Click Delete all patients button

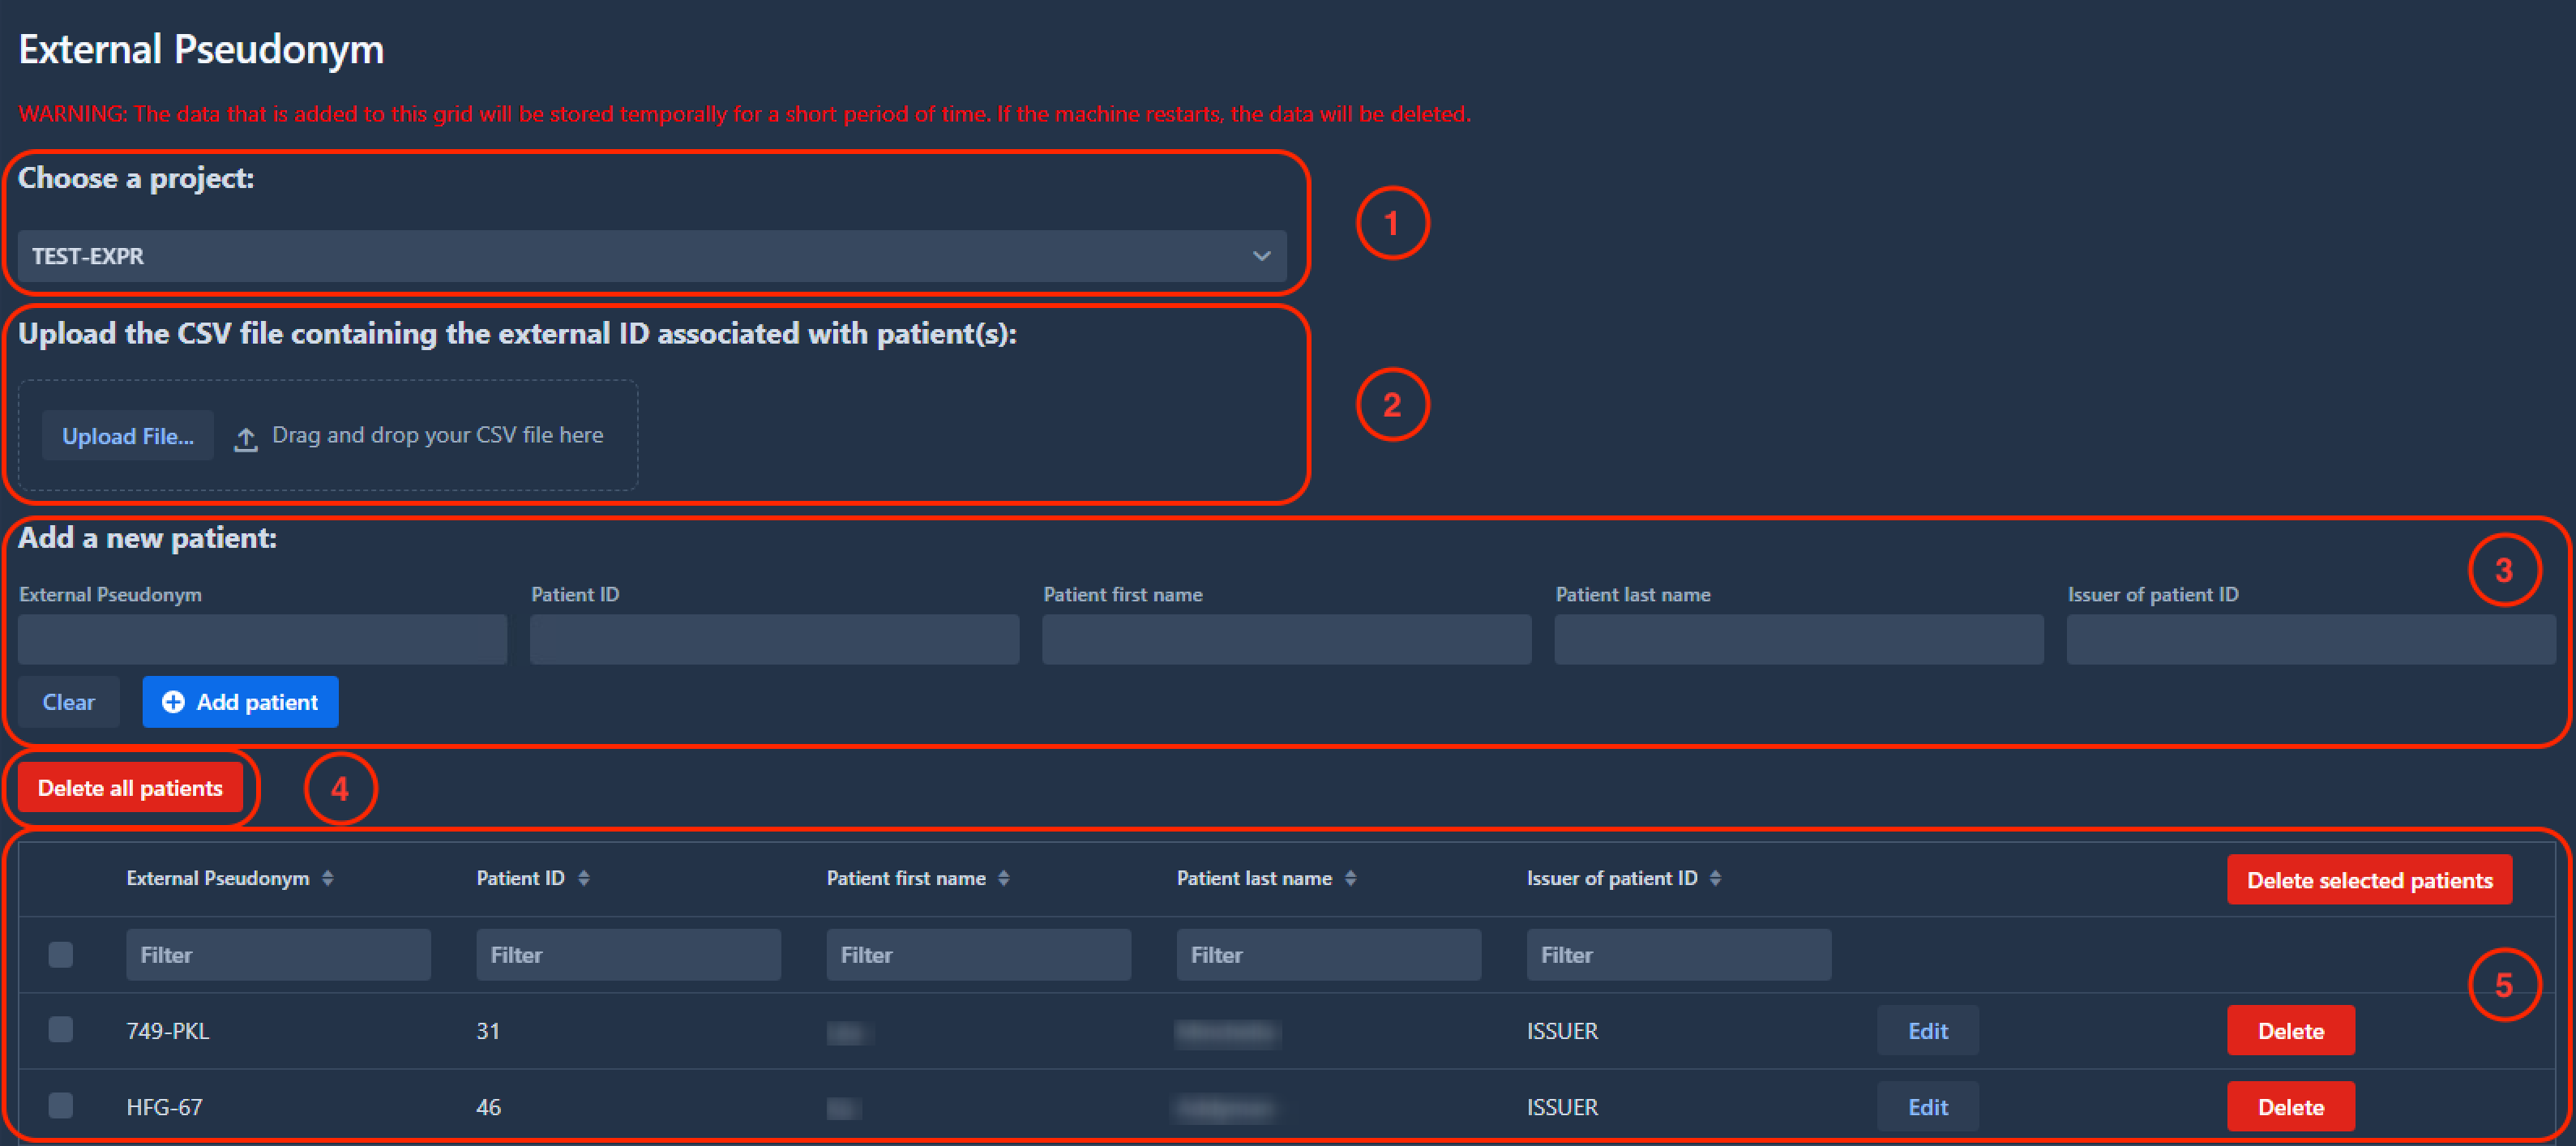130,788
